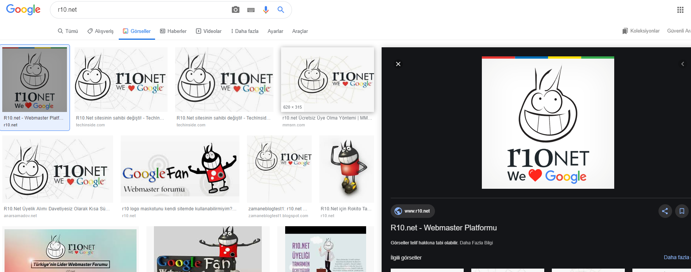691x272 pixels.
Task: Open Koleksiyonlar collections link
Action: click(x=641, y=31)
